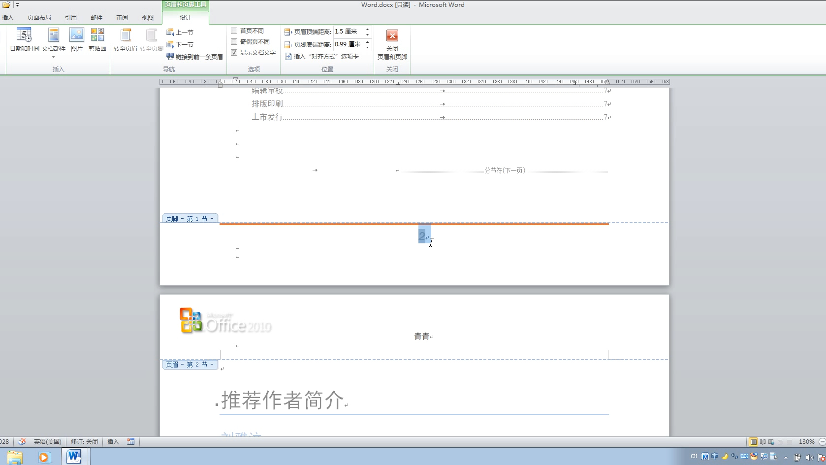Click 修订:关闭 in the status bar
Image resolution: width=826 pixels, height=465 pixels.
click(84, 441)
